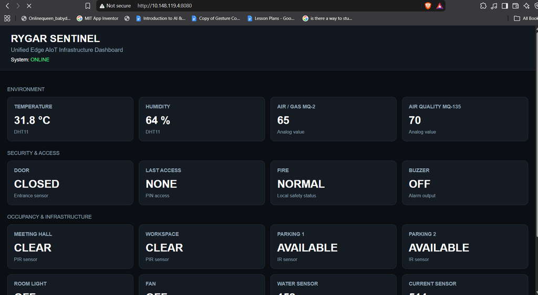This screenshot has width=538, height=295.
Task: Go back to the previous page
Action: click(x=7, y=6)
